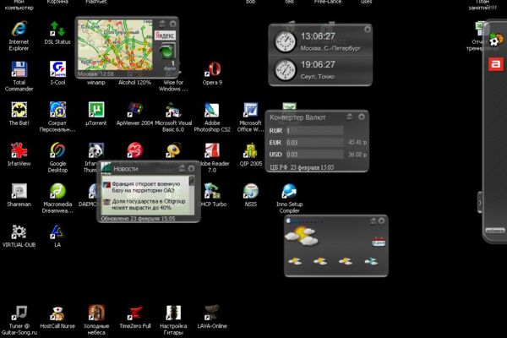Image resolution: width=507 pixels, height=338 pixels.
Task: Launch the Macromedia Dreamweaver shortcut
Action: [x=57, y=191]
